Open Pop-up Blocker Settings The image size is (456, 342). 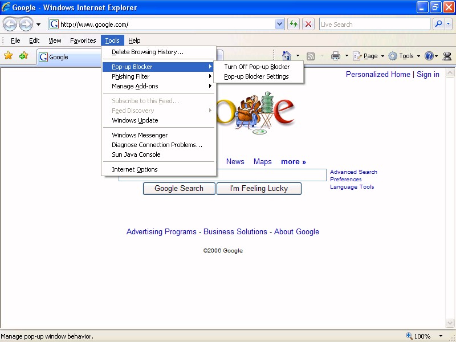256,76
